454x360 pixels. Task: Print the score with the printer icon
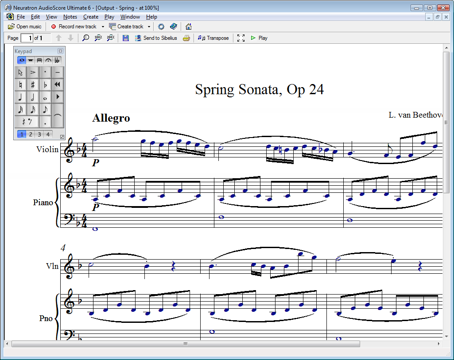click(186, 38)
